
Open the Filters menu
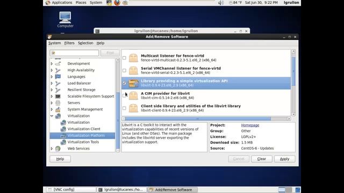69,43
